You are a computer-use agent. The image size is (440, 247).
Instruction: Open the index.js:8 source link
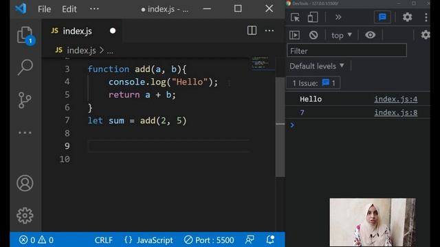[x=396, y=113]
